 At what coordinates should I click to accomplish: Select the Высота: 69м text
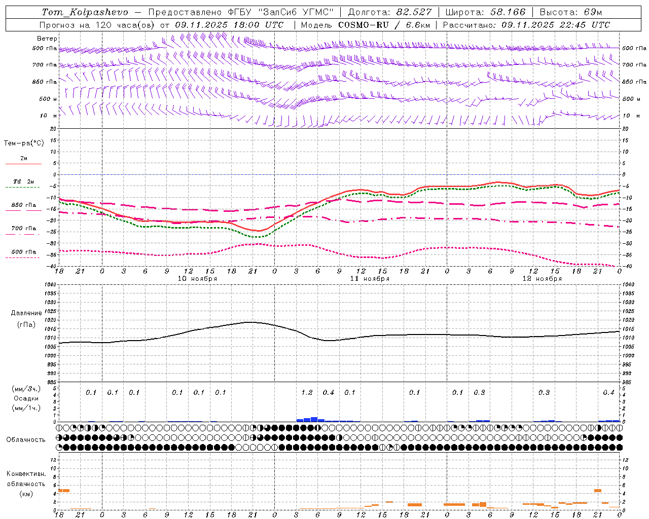coord(571,12)
